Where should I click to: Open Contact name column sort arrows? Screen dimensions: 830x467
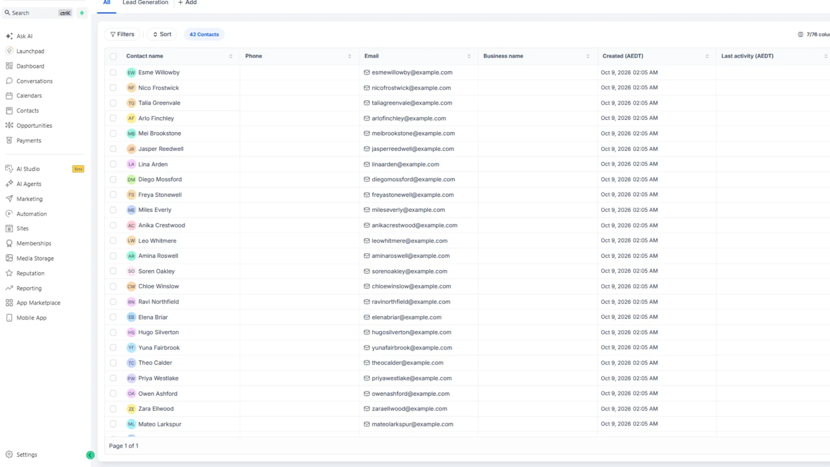pos(231,56)
